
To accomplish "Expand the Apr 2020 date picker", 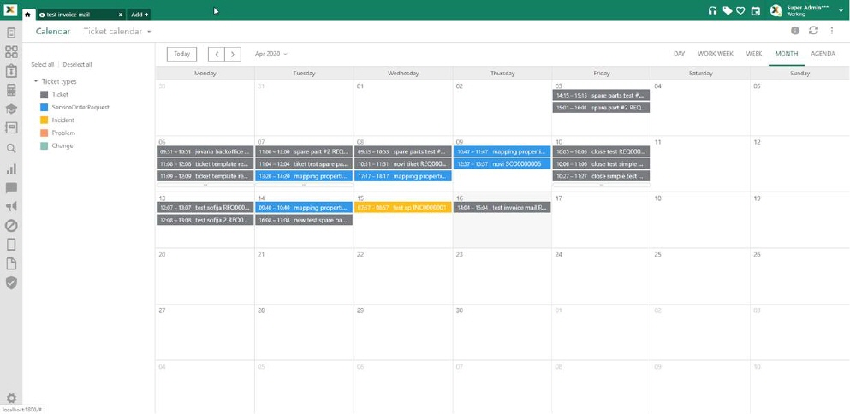I will tap(270, 54).
